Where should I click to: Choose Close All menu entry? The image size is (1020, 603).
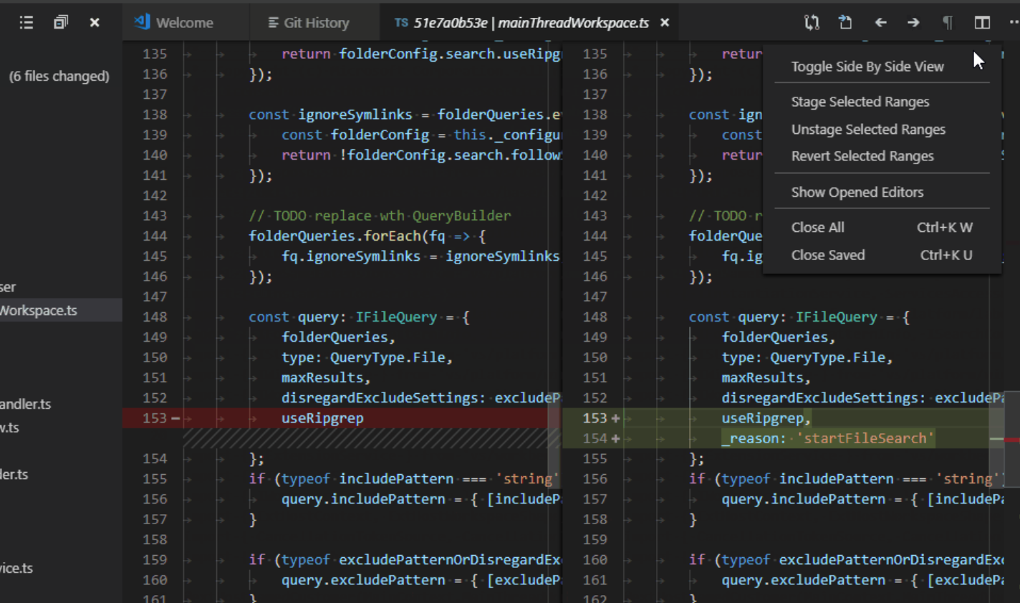click(x=882, y=227)
